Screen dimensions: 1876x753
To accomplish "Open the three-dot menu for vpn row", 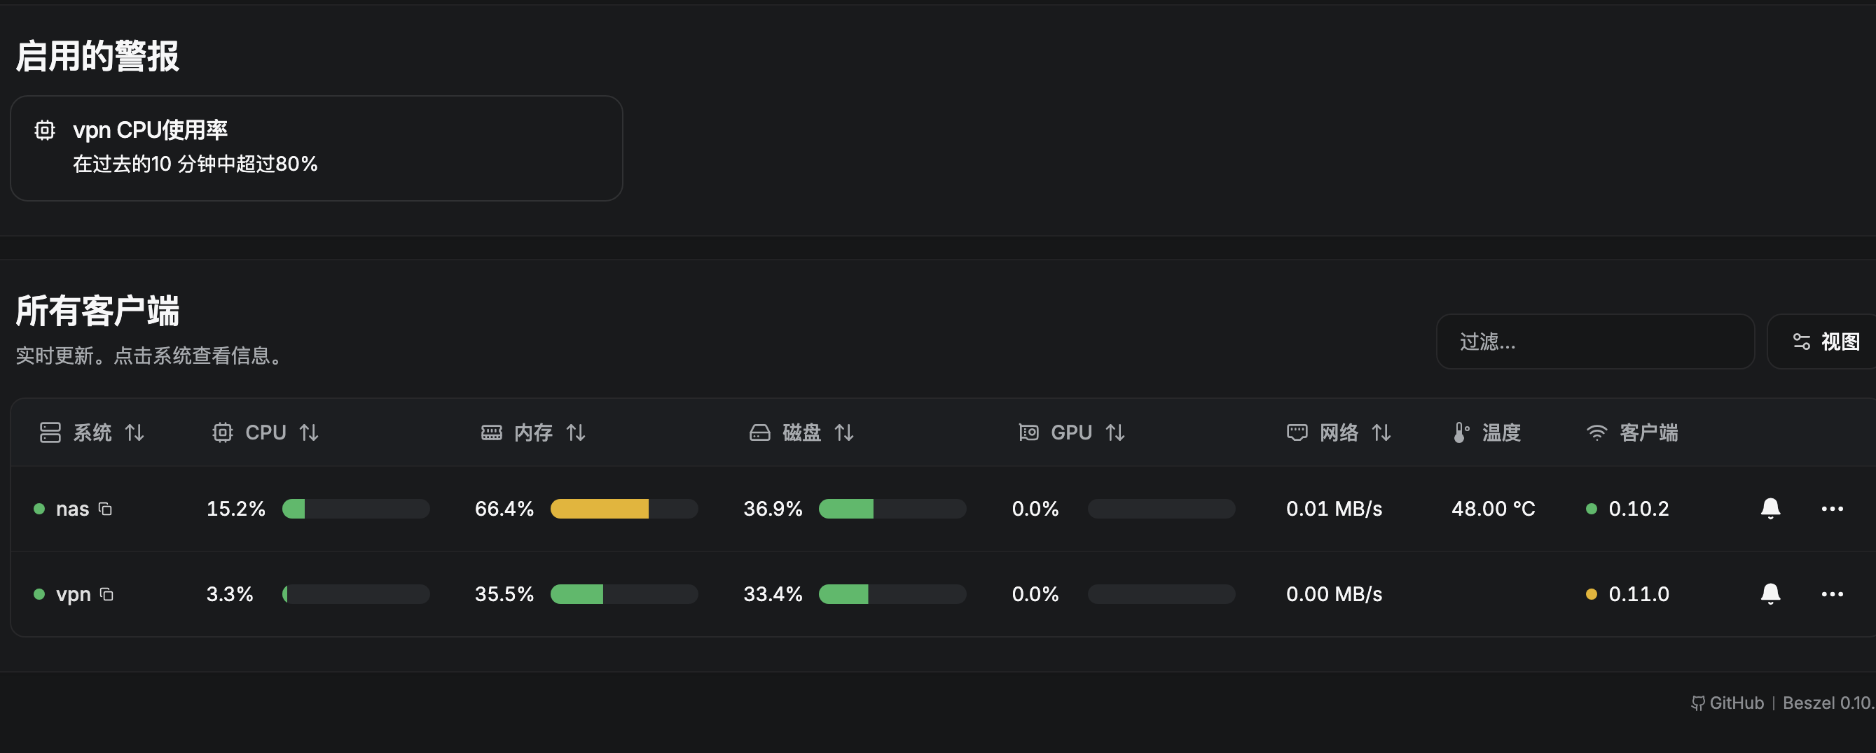I will click(1832, 594).
